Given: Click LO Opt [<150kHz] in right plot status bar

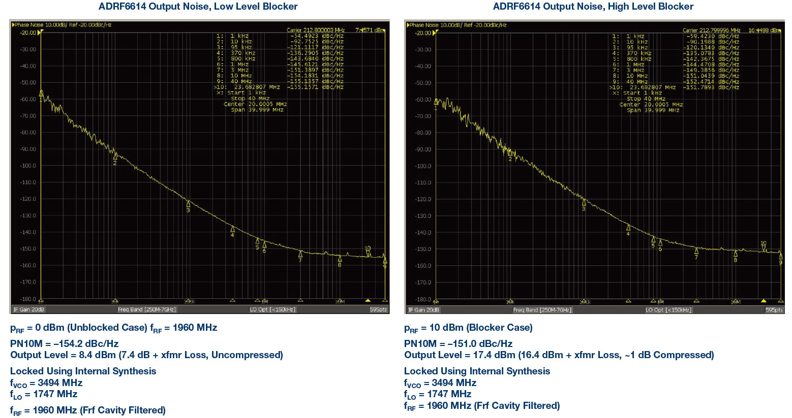Looking at the screenshot, I should [668, 309].
